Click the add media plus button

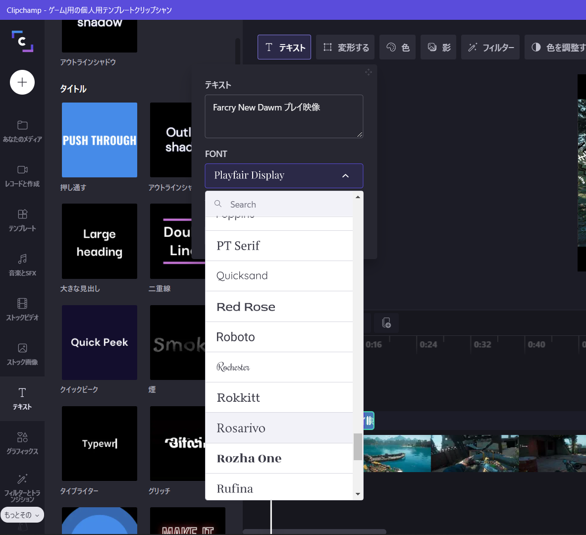22,82
